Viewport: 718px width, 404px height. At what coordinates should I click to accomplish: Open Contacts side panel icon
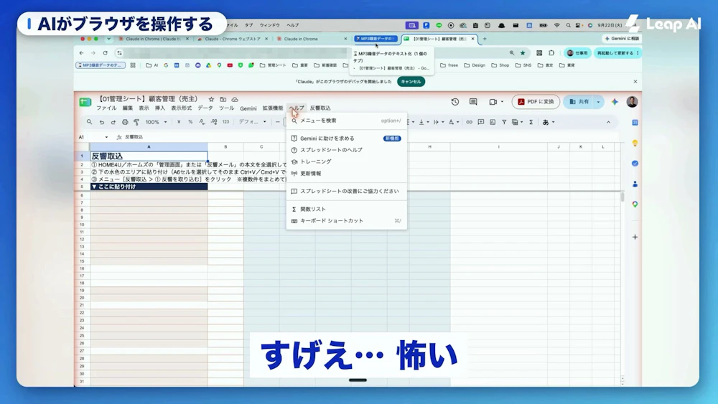tap(635, 184)
